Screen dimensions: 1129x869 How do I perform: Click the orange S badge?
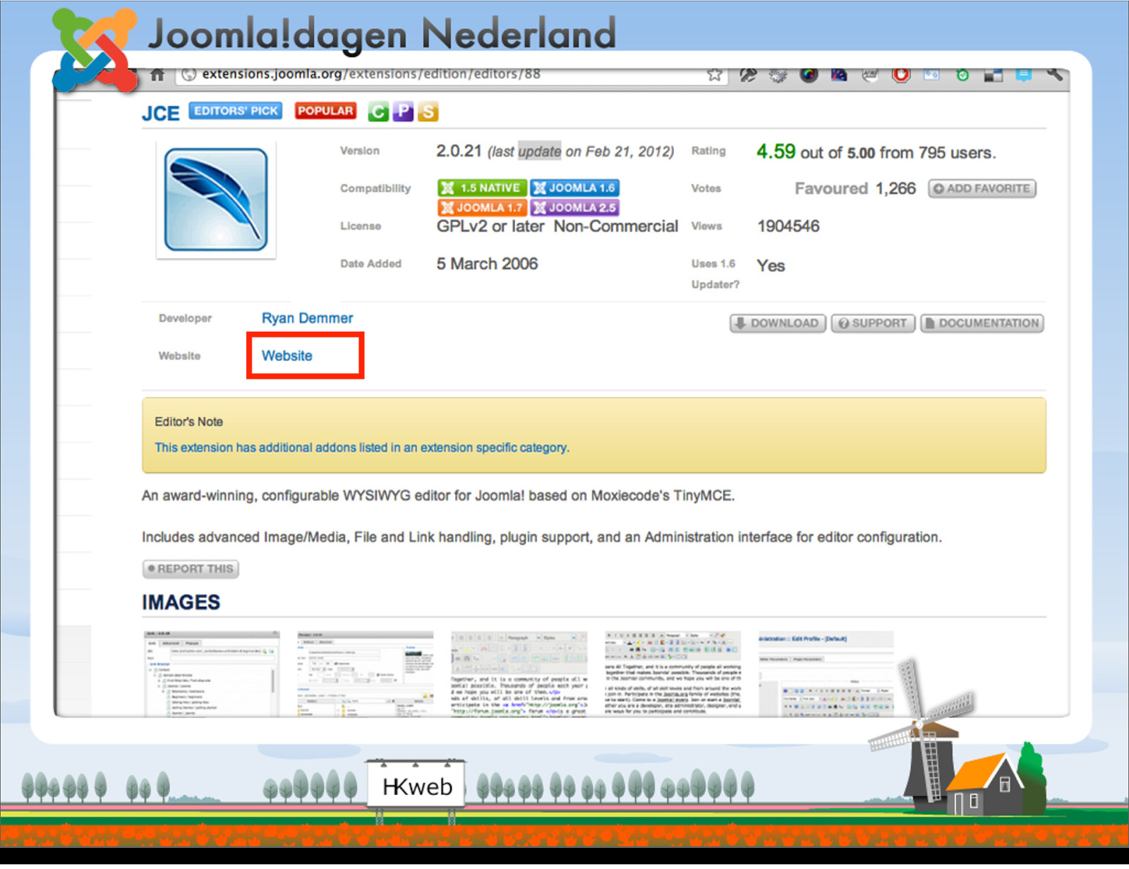click(x=428, y=111)
